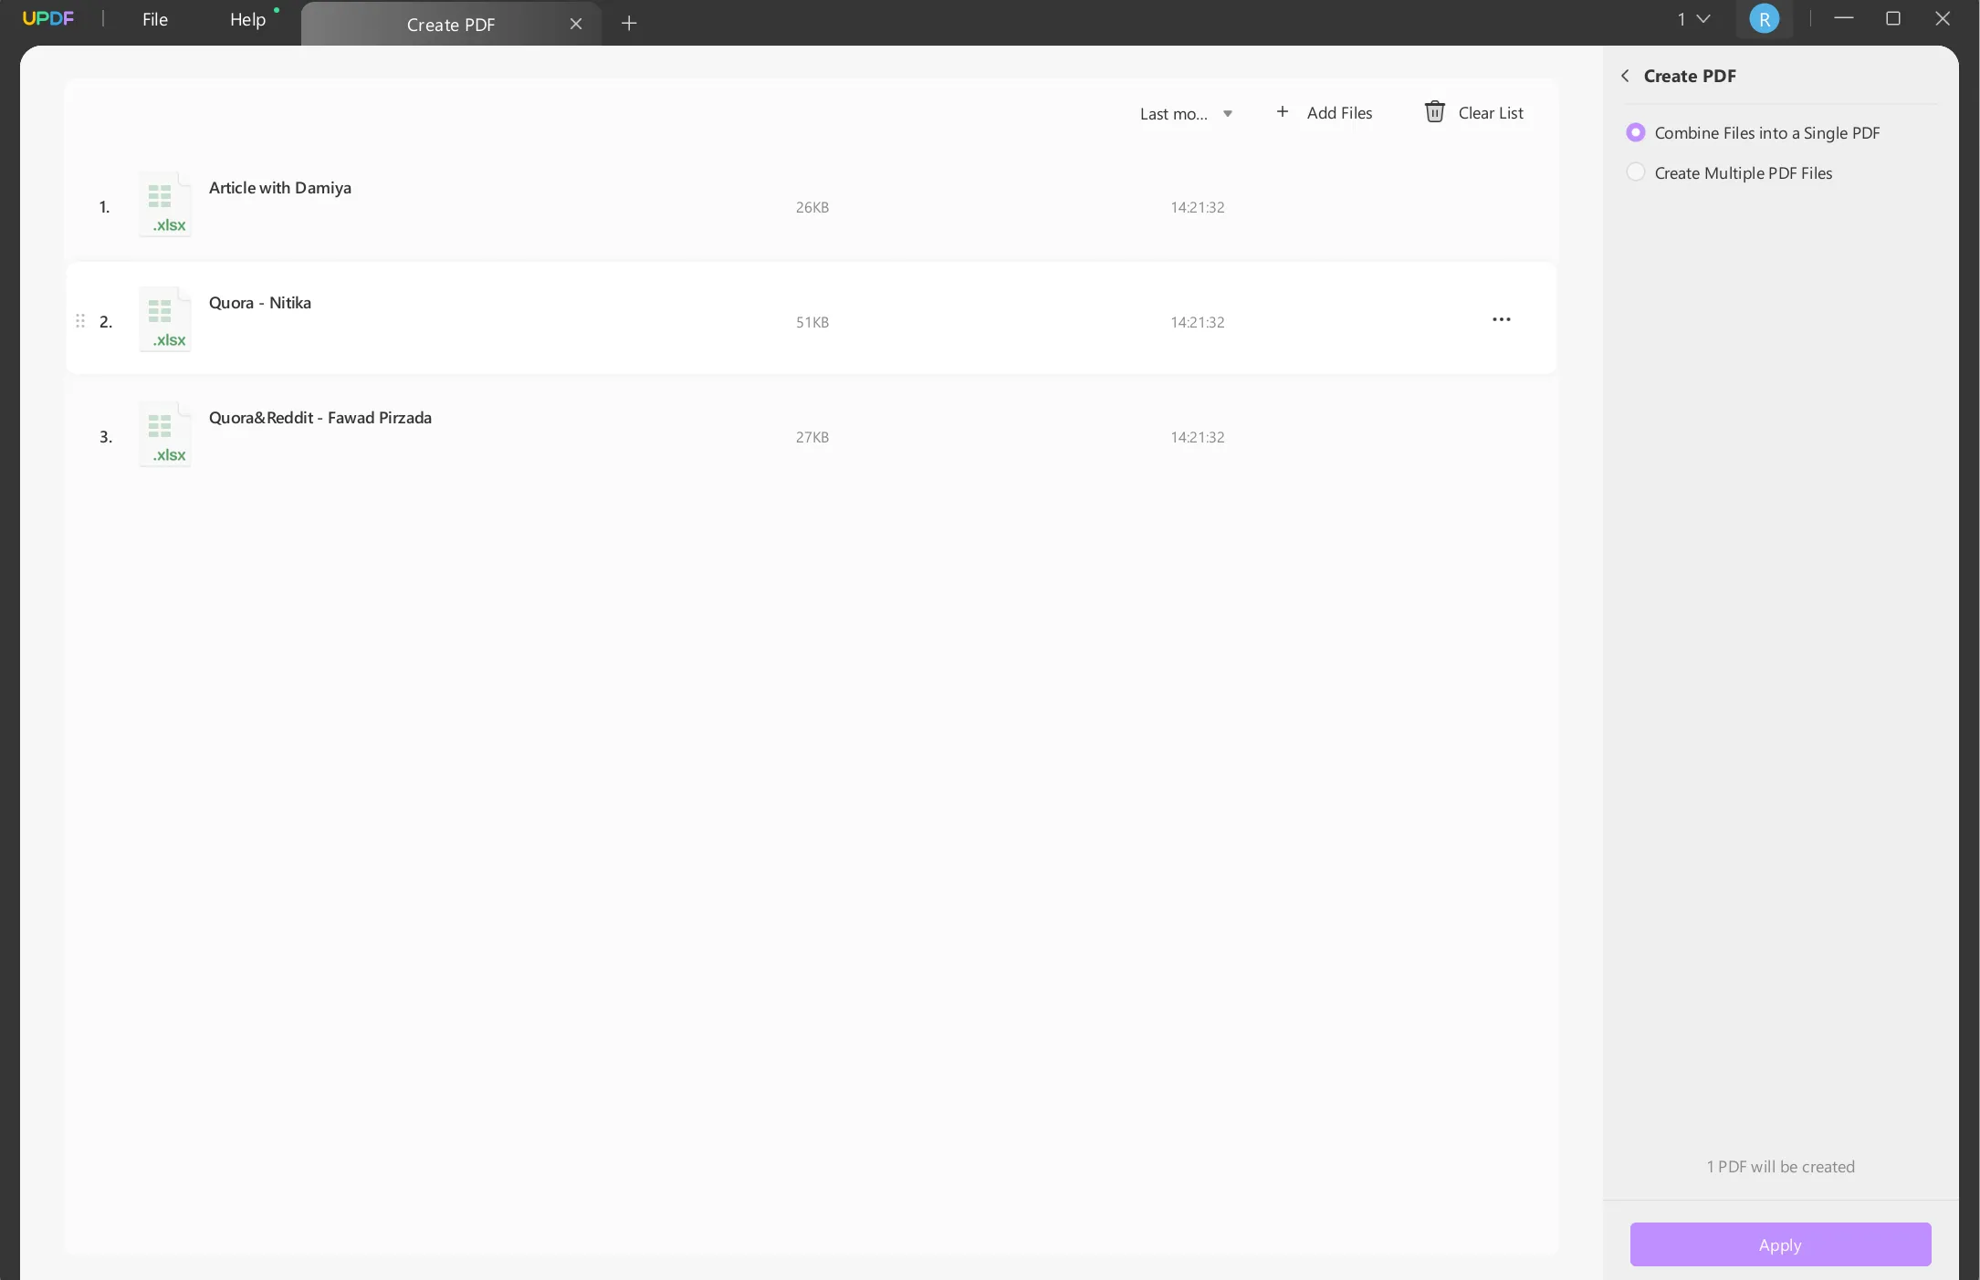The image size is (1980, 1280).
Task: Click the Add Files label
Action: 1341,112
